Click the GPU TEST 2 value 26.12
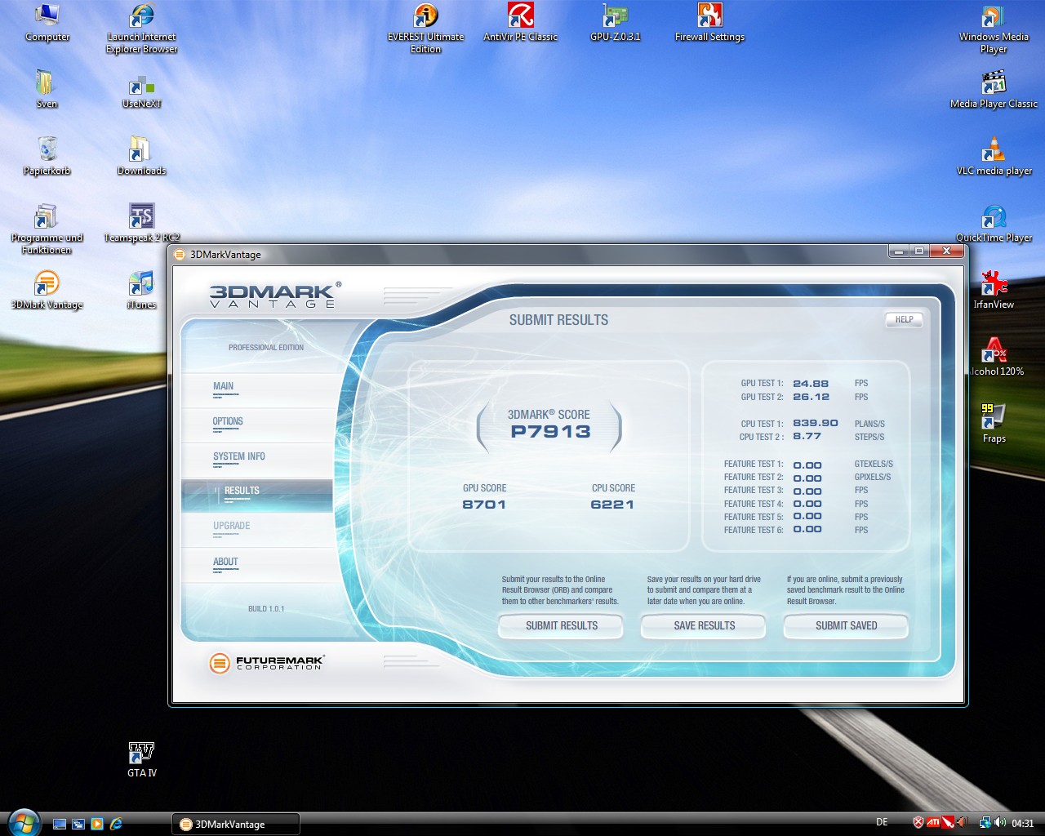This screenshot has height=836, width=1045. pos(811,397)
